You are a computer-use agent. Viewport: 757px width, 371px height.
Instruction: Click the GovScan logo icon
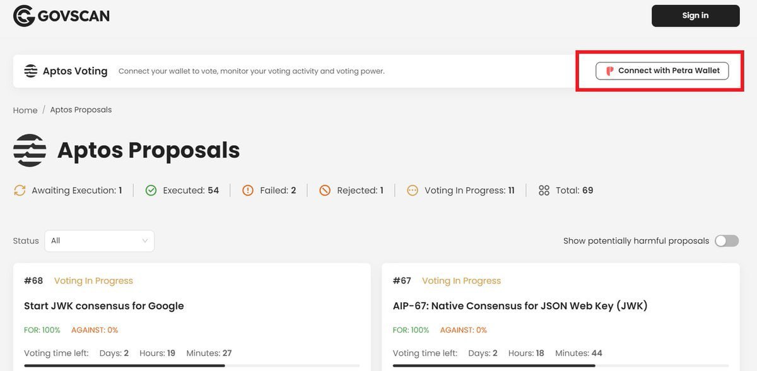click(x=24, y=16)
